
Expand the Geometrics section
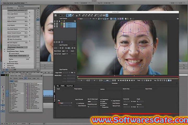click(x=5, y=66)
